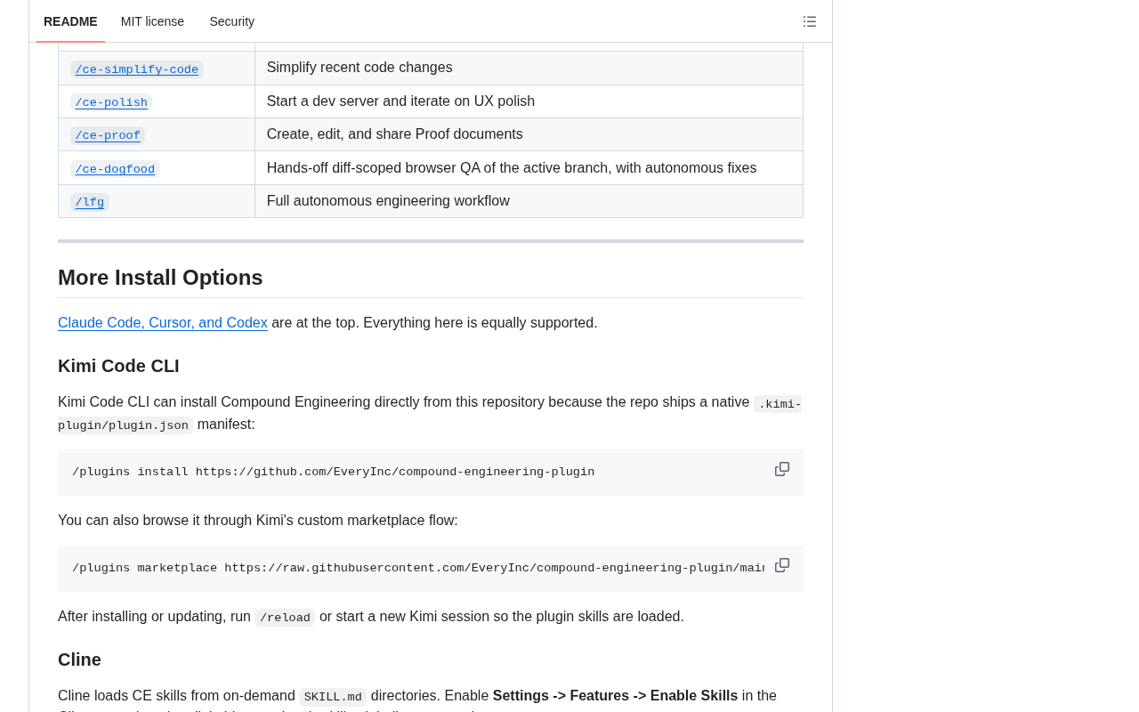Follow the Claude Code, Cursor, and Codex link
Viewport: 1139px width, 712px height.
(163, 323)
